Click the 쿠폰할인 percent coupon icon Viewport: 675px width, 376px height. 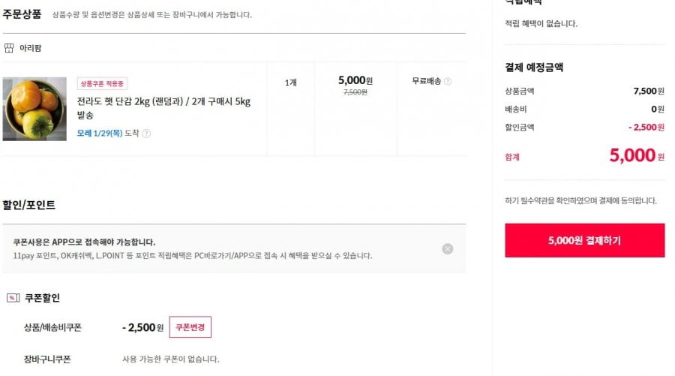pyautogui.click(x=12, y=298)
